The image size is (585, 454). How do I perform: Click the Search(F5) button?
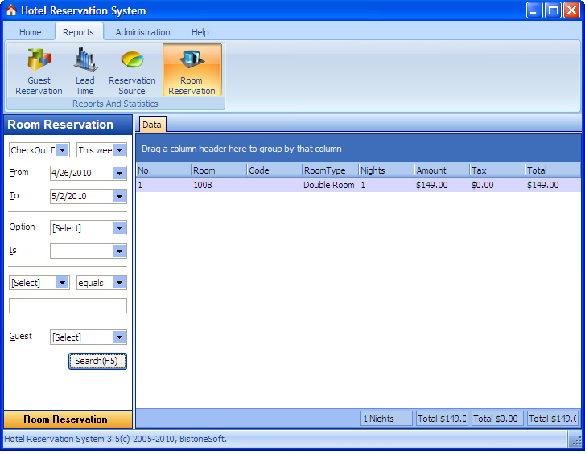coord(97,361)
